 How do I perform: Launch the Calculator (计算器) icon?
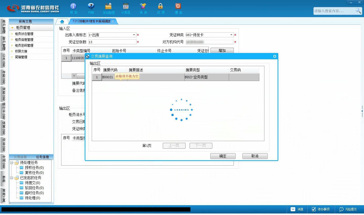click(x=126, y=6)
